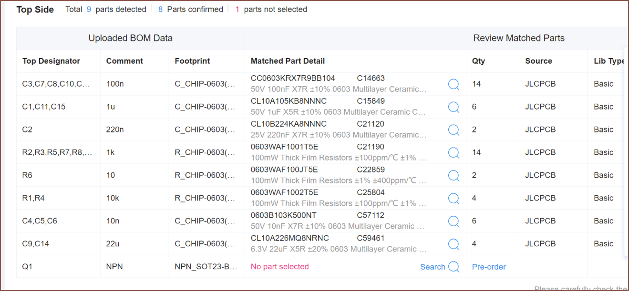The width and height of the screenshot is (629, 291).
Task: Click magnifier icon in CL10A105KB8NNNC row
Action: (454, 107)
